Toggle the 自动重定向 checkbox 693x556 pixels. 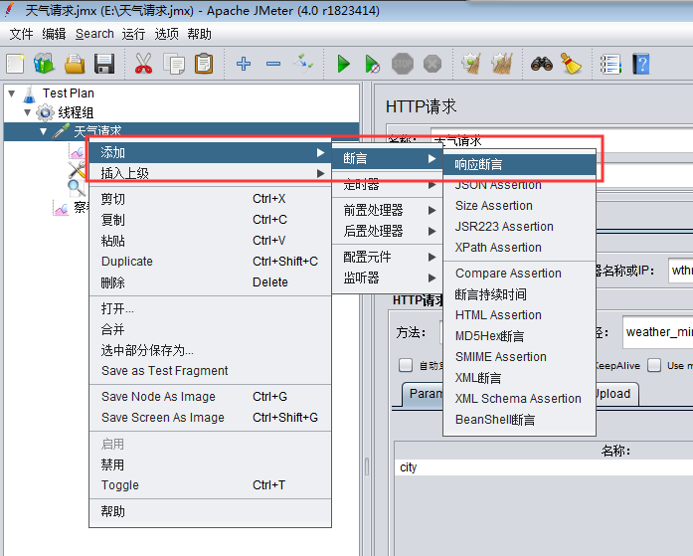[x=406, y=365]
